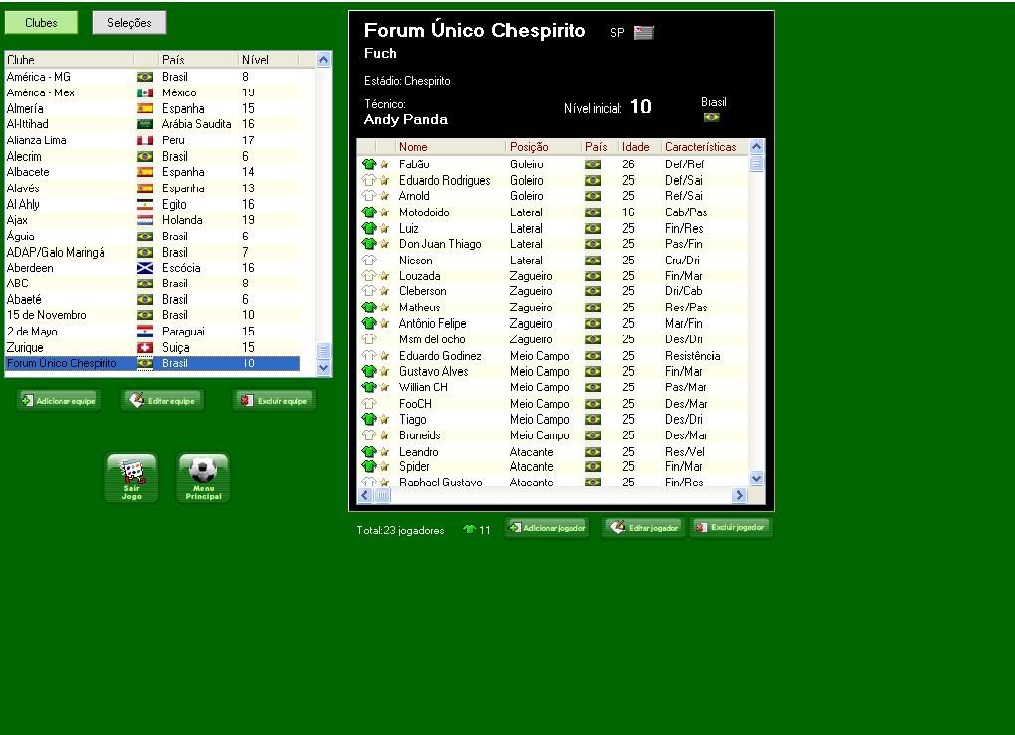This screenshot has height=735, width=1015.
Task: Select player Gustavo Alves in the list
Action: pyautogui.click(x=433, y=372)
